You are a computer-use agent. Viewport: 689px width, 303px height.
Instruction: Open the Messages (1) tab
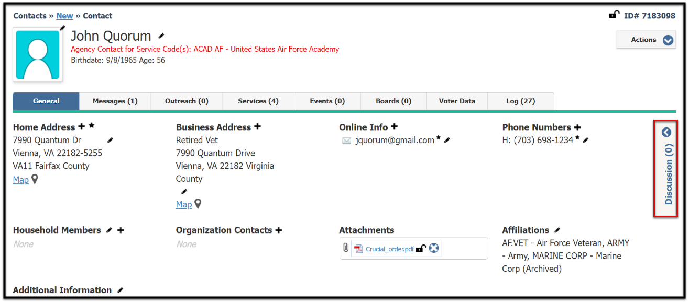tap(115, 101)
